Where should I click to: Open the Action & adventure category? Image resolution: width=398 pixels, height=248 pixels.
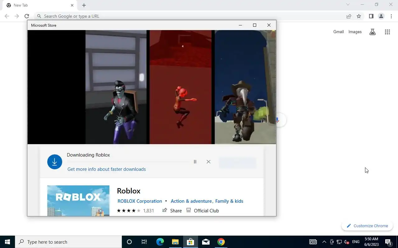tap(191, 201)
